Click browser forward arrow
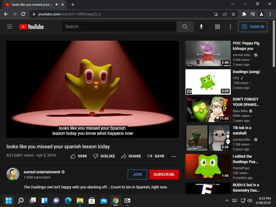276x207 pixels. (15, 14)
